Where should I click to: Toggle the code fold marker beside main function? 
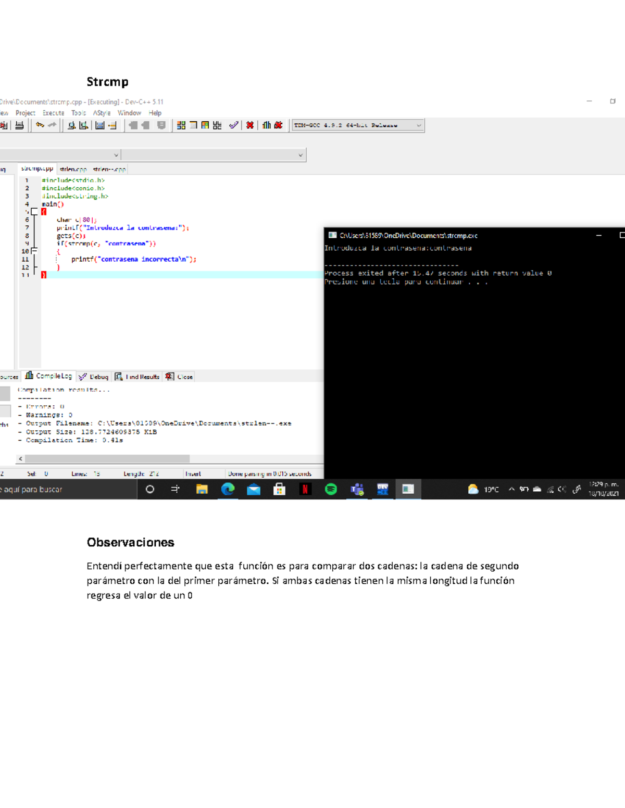click(x=34, y=211)
